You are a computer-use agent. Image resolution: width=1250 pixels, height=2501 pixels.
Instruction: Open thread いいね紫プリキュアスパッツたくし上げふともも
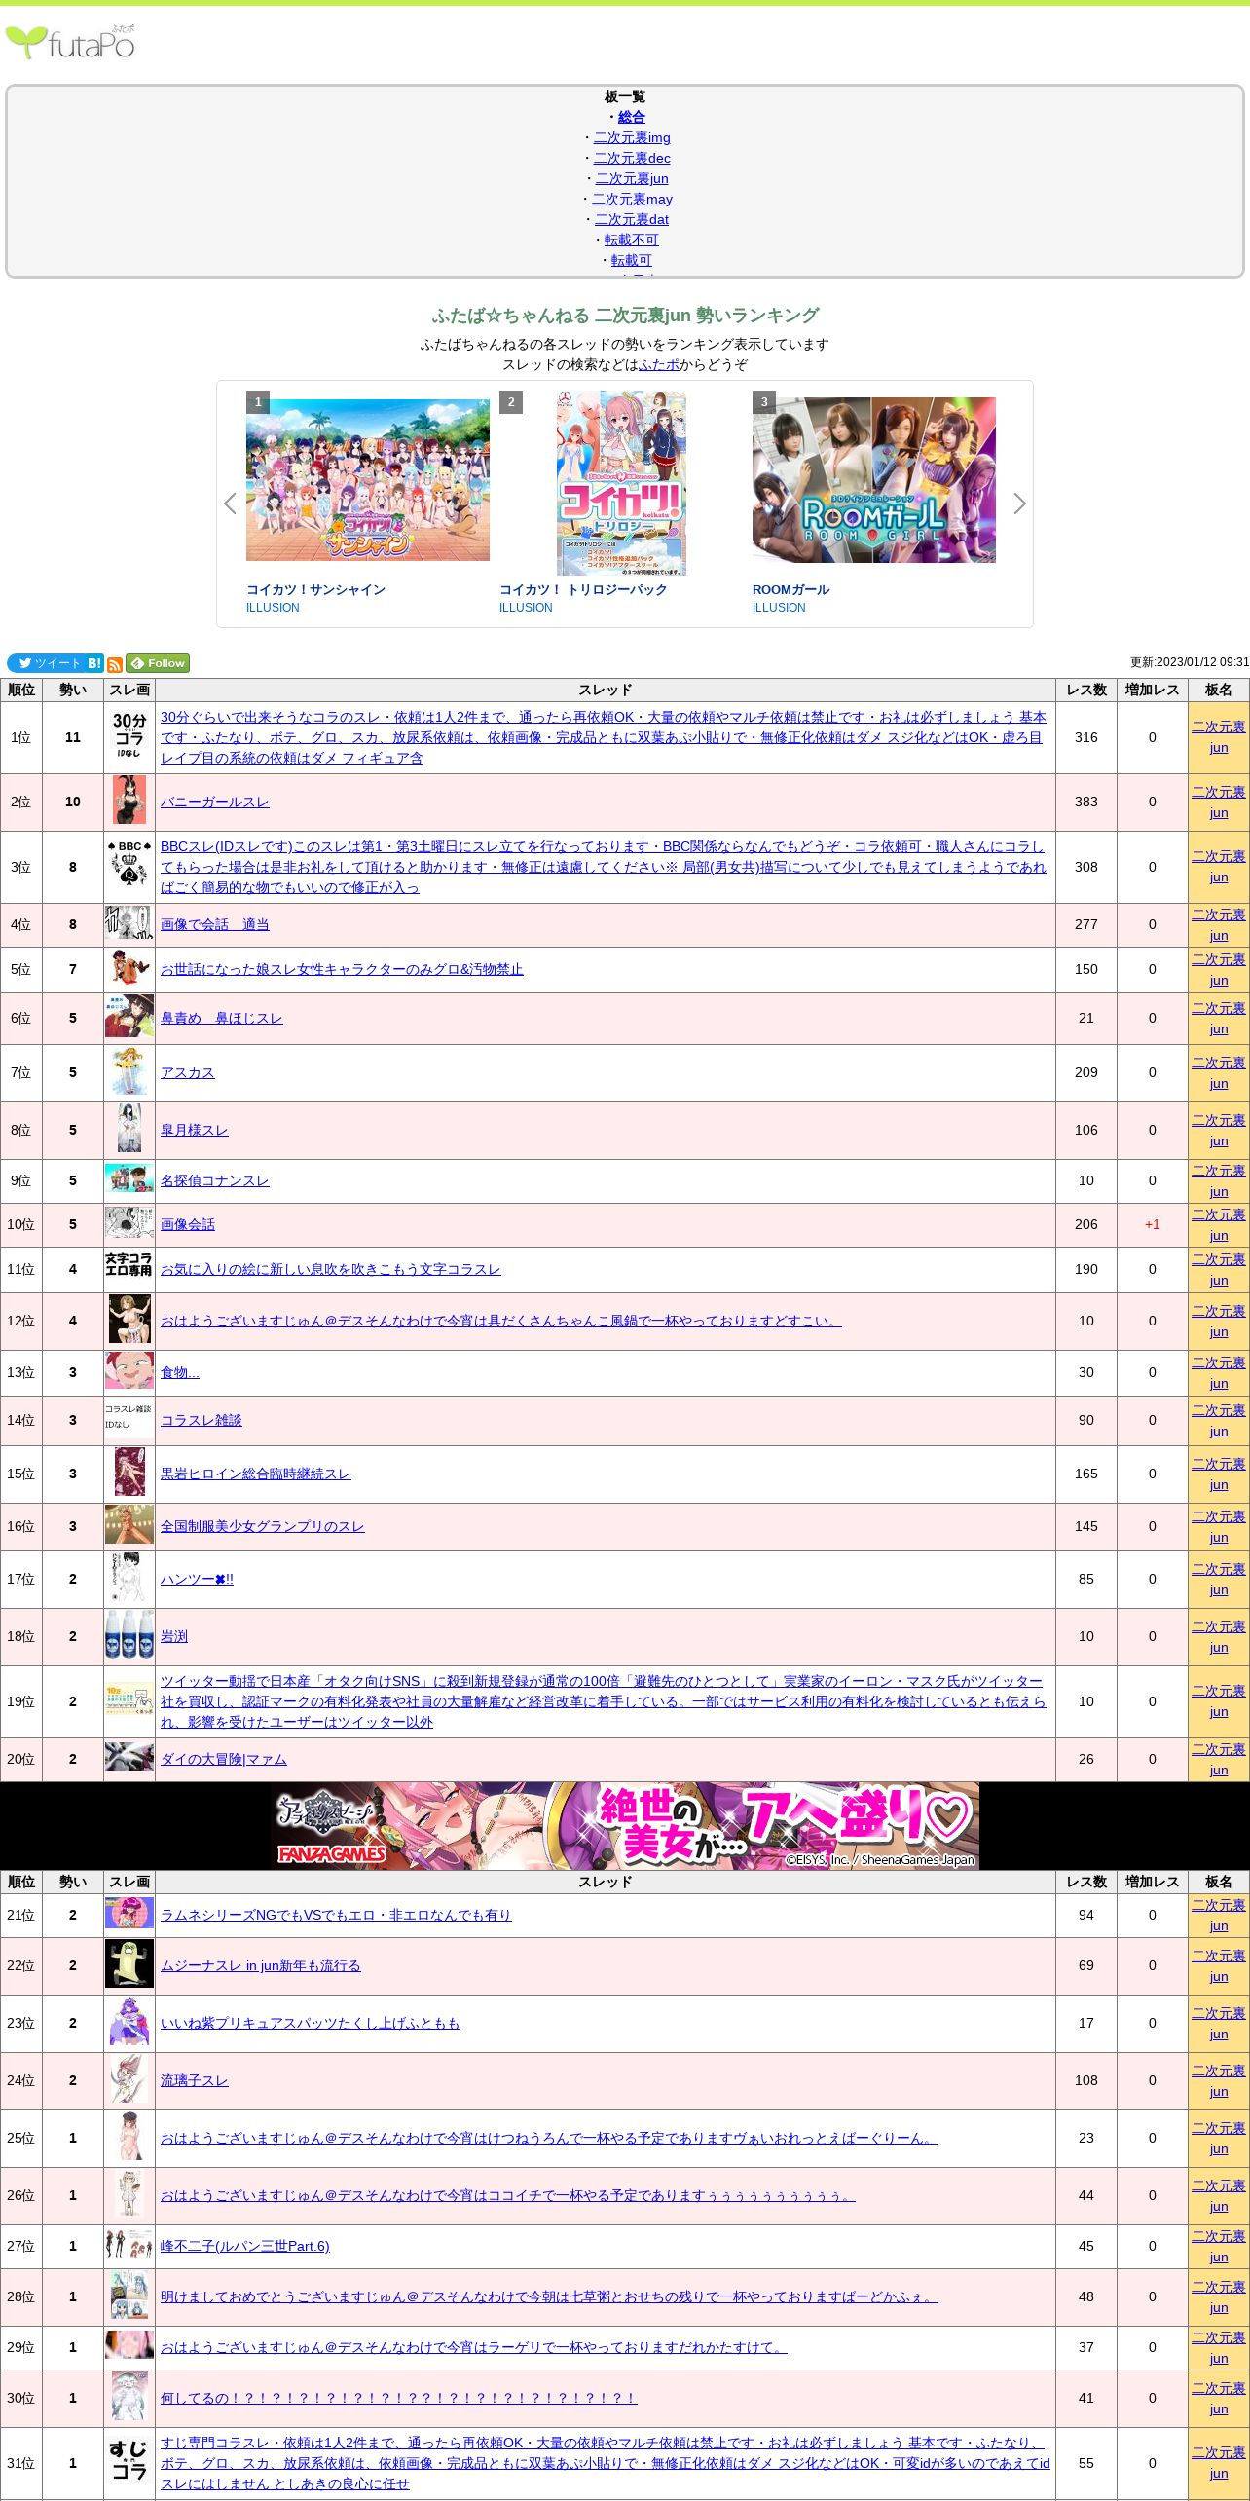310,2023
